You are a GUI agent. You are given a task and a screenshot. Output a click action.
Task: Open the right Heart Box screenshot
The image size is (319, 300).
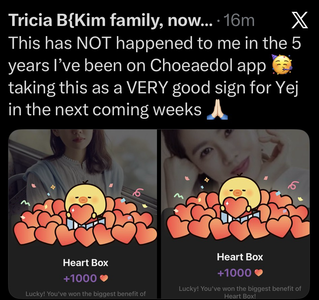[235, 214]
